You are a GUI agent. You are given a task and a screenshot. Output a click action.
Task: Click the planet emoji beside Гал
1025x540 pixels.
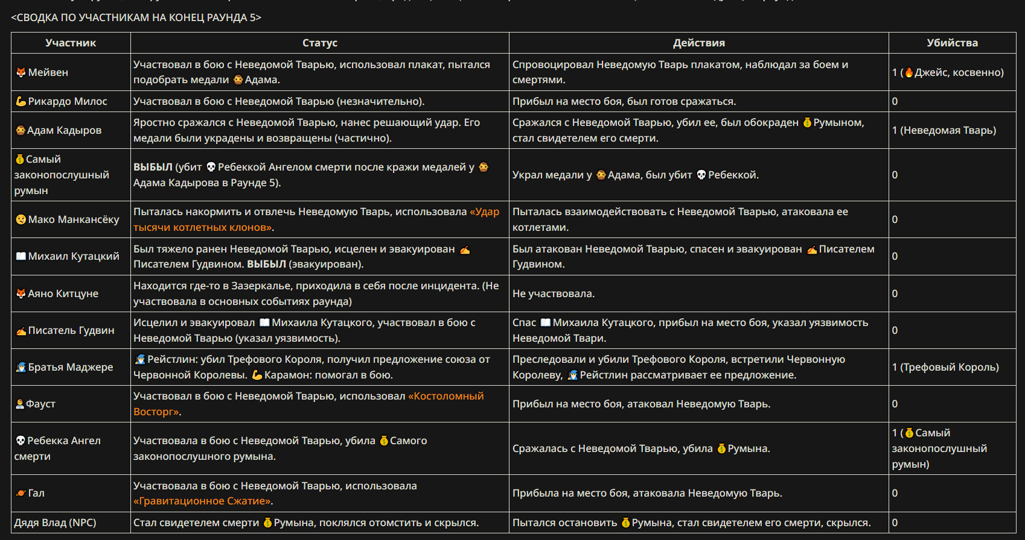click(x=21, y=493)
